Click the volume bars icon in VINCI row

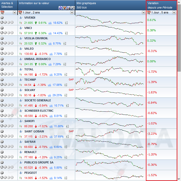[x=50, y=33]
